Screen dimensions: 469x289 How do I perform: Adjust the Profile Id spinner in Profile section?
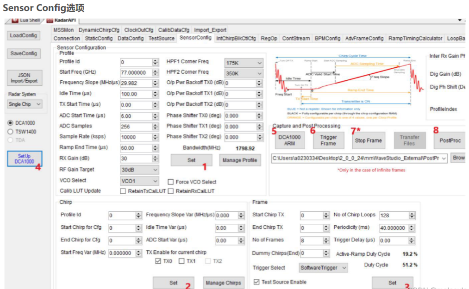[155, 62]
